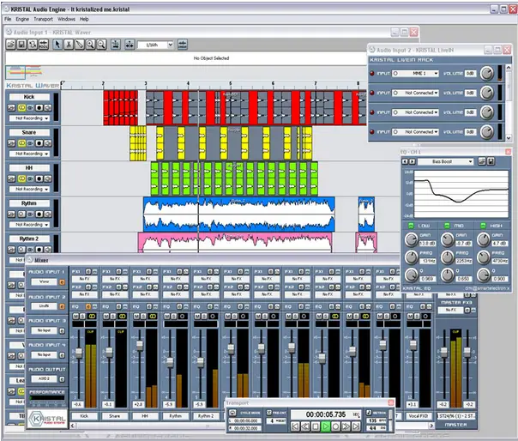518x441 pixels.
Task: Choose the zoom in magnifier tool
Action: coord(90,45)
